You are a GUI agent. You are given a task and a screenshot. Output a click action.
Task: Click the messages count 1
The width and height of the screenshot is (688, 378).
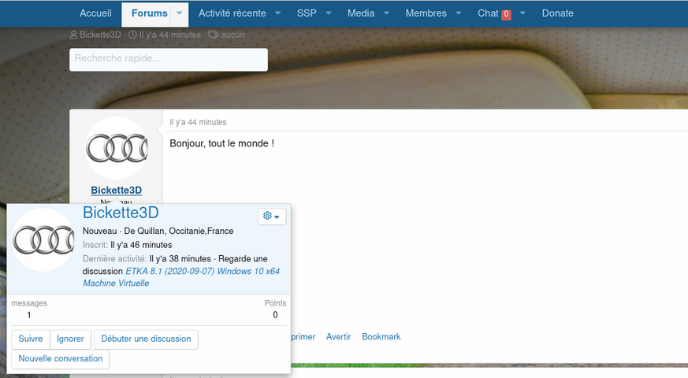[x=29, y=315]
